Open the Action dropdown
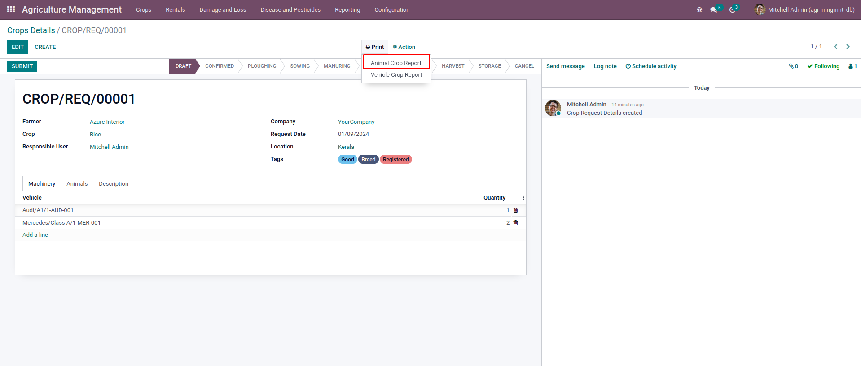 (404, 47)
